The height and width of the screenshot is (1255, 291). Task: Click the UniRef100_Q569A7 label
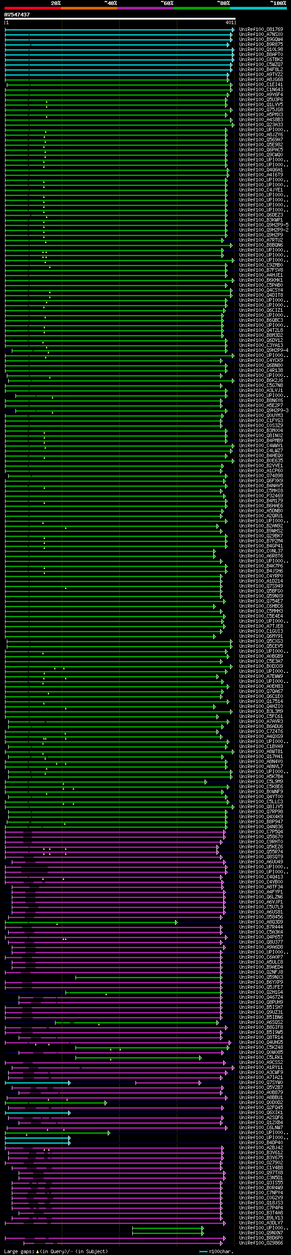point(261,140)
